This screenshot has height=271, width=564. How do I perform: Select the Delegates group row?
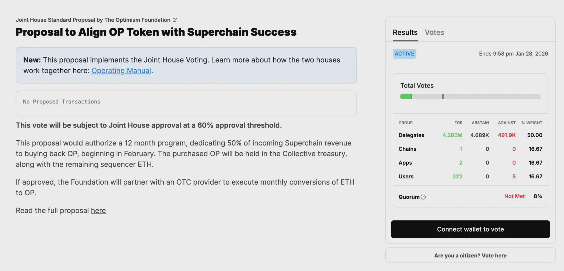click(411, 135)
